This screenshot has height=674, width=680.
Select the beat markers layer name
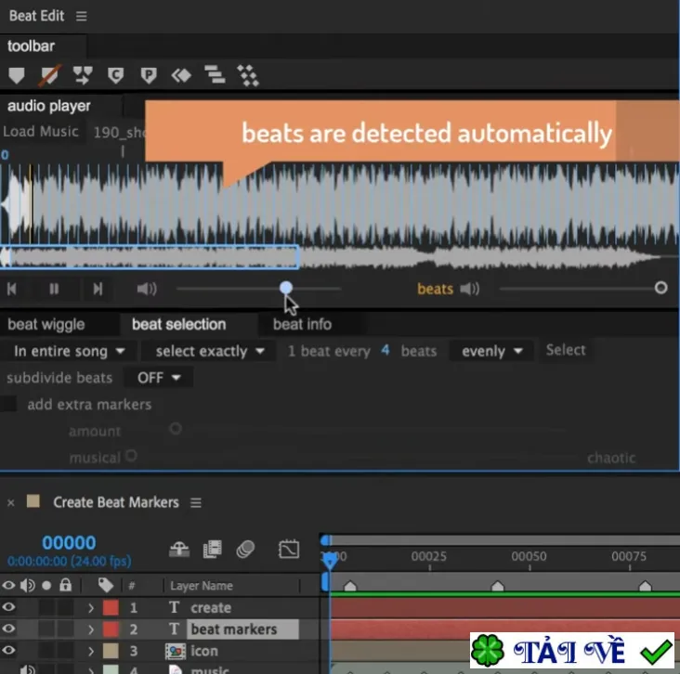coord(242,629)
